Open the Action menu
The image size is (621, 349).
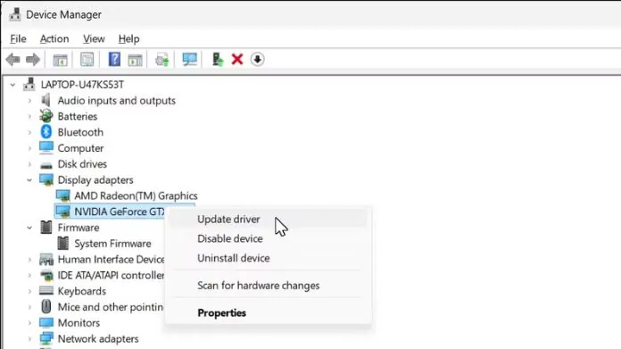54,38
